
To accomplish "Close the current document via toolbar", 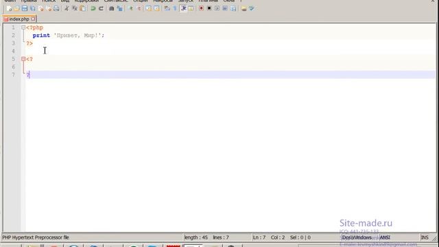I will click(x=41, y=9).
